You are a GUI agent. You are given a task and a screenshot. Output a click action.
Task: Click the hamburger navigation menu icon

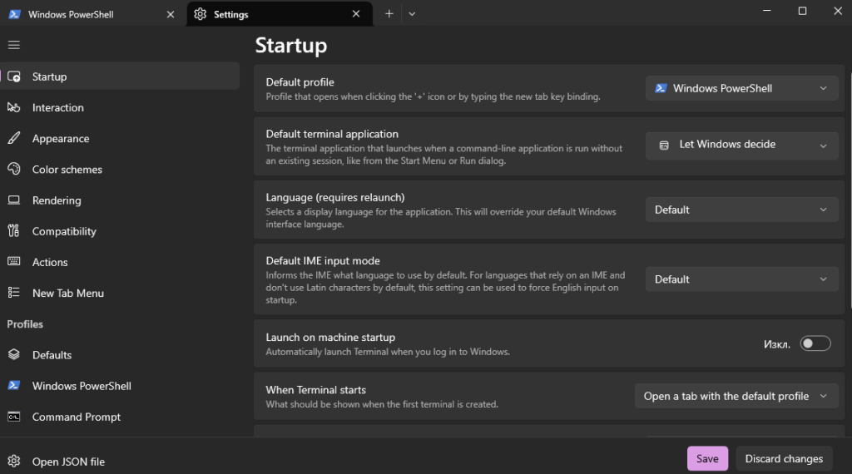(13, 44)
